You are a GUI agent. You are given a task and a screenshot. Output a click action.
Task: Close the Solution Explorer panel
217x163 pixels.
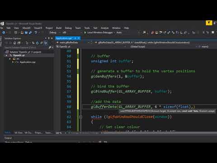52,38
